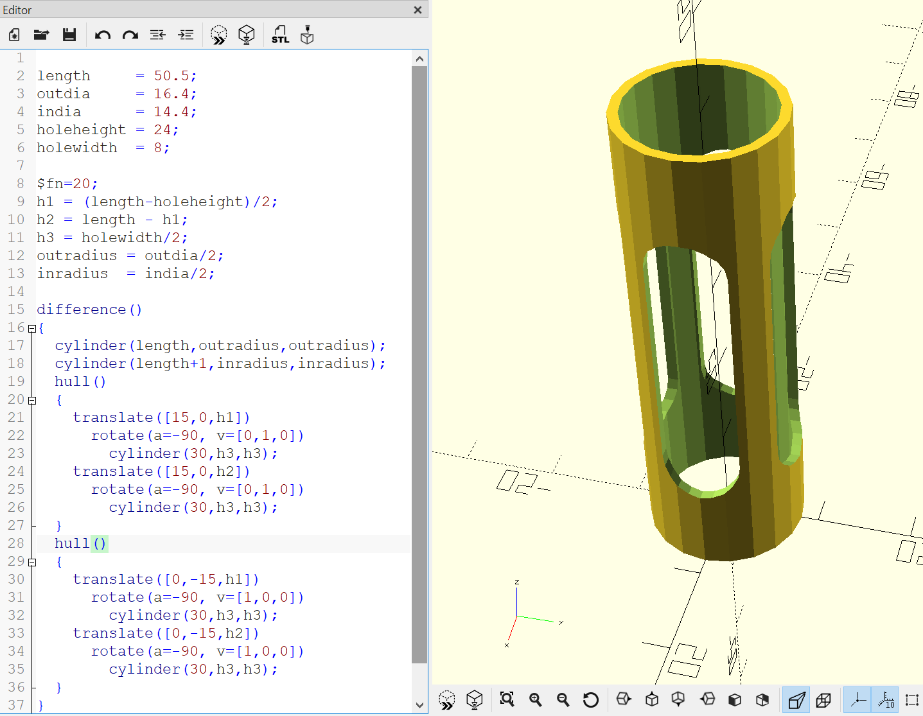This screenshot has width=923, height=716.
Task: Click the cylinder(length+1,inradius,inradius); line
Action: click(x=220, y=363)
